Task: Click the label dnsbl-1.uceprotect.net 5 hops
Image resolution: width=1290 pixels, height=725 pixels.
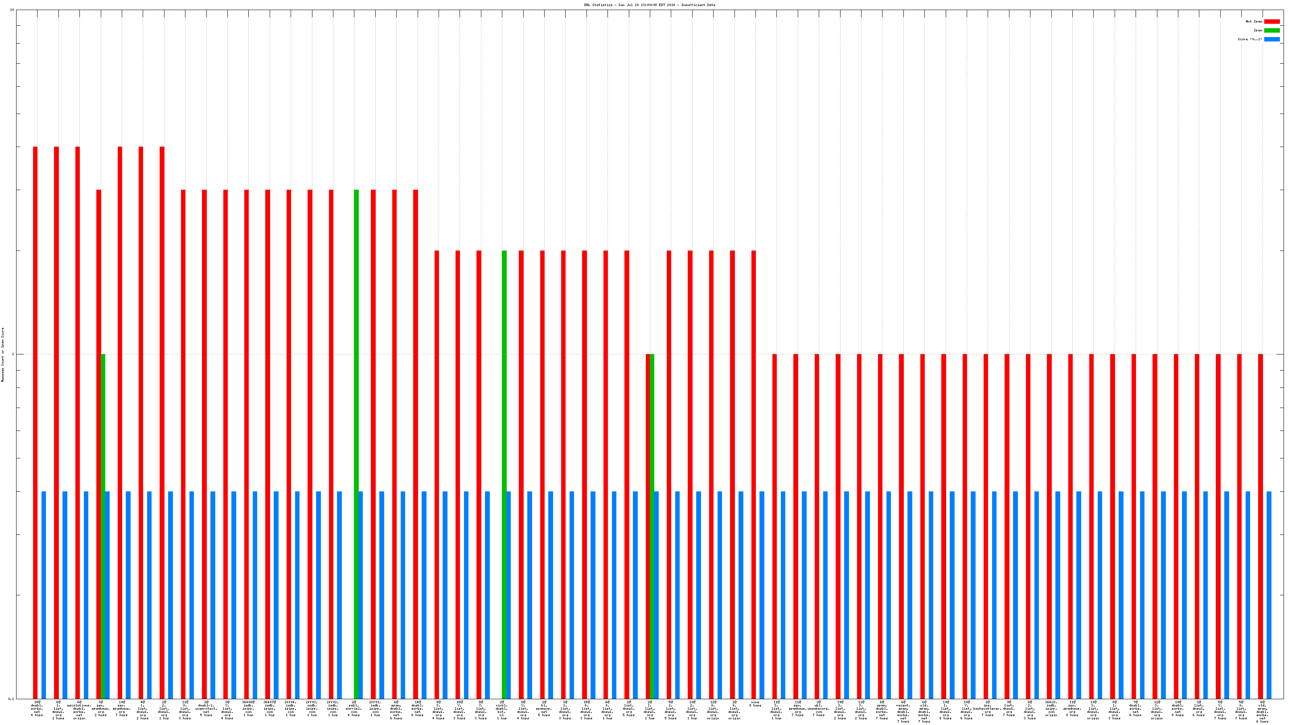Action: tap(206, 708)
